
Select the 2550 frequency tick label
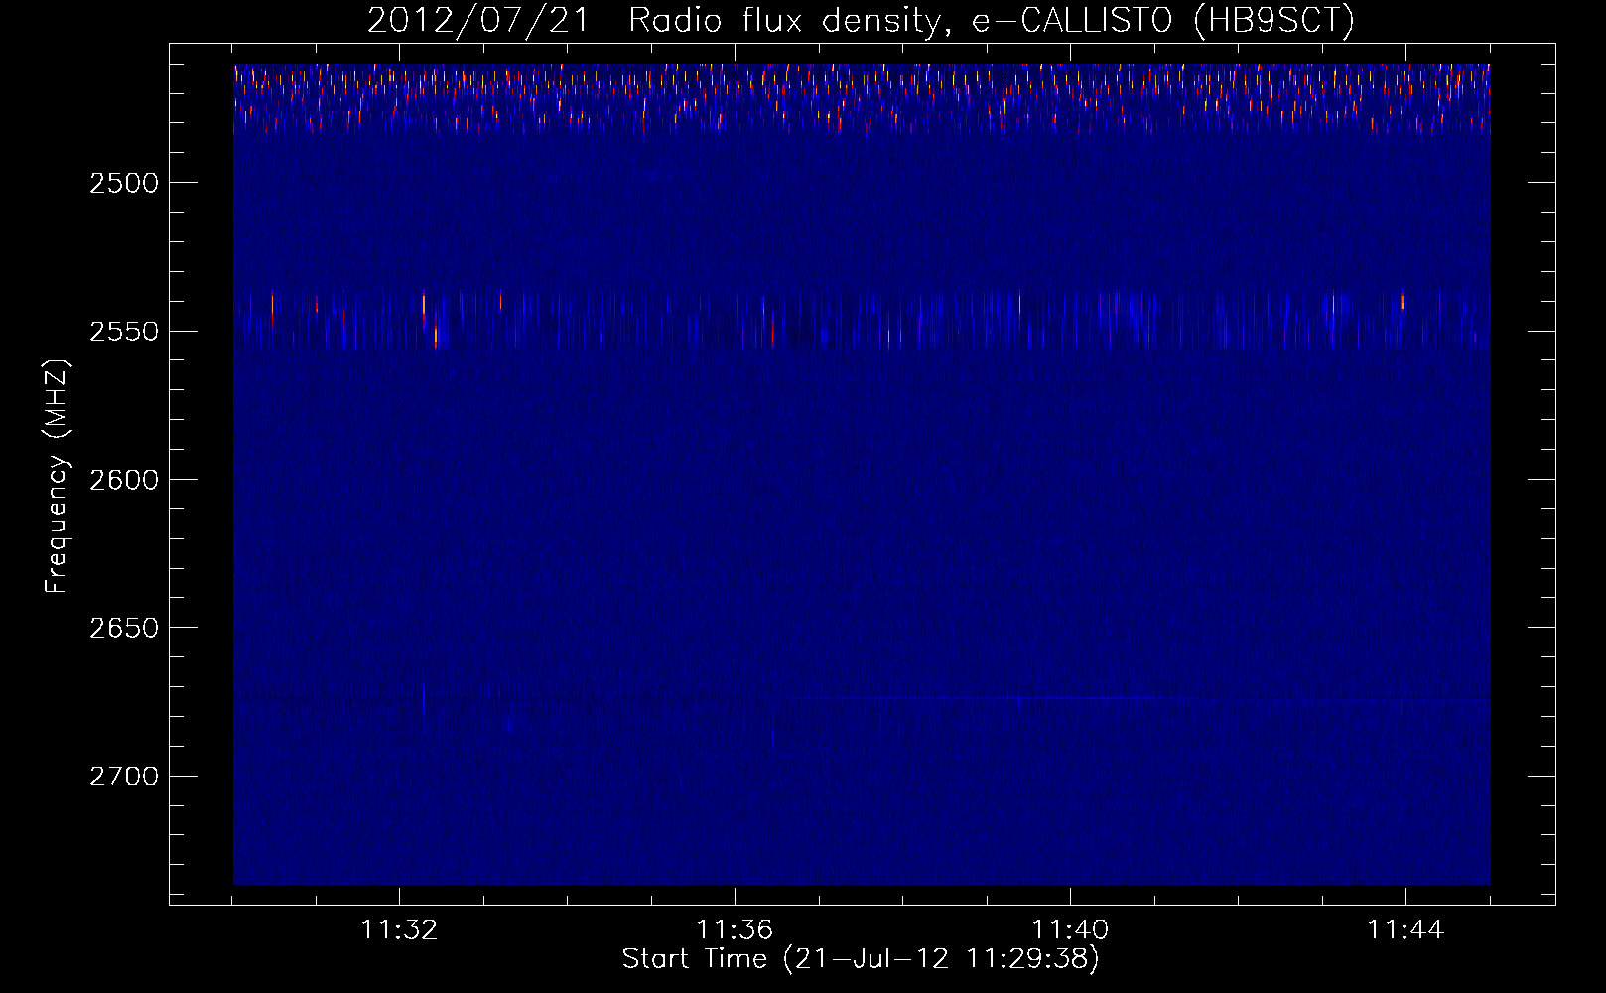[x=124, y=331]
